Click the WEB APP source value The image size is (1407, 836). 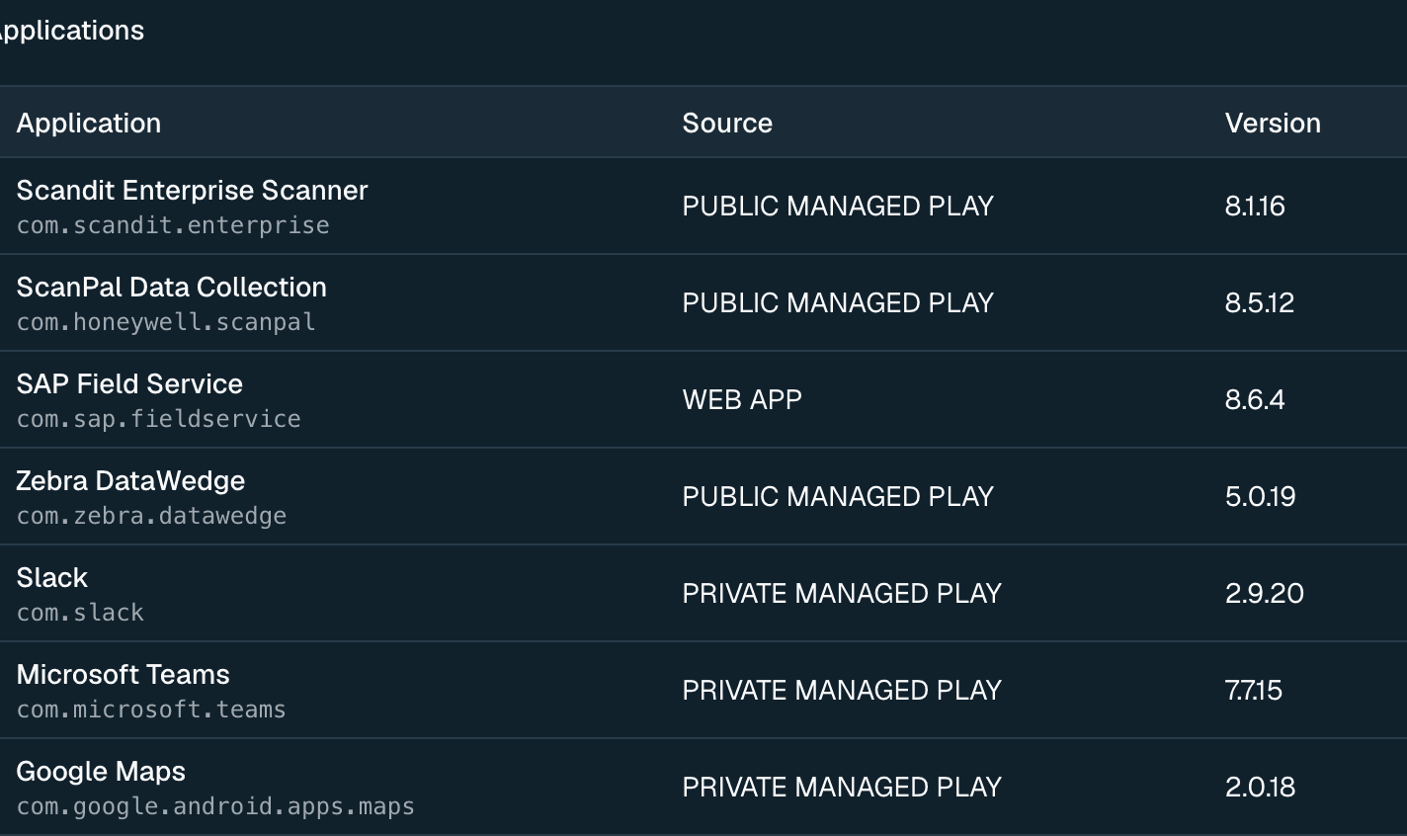[742, 399]
